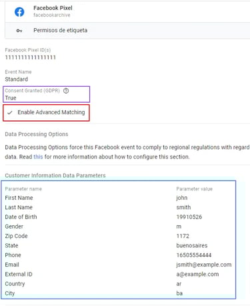Select the Standard event name value
250x306 pixels.
17,79
